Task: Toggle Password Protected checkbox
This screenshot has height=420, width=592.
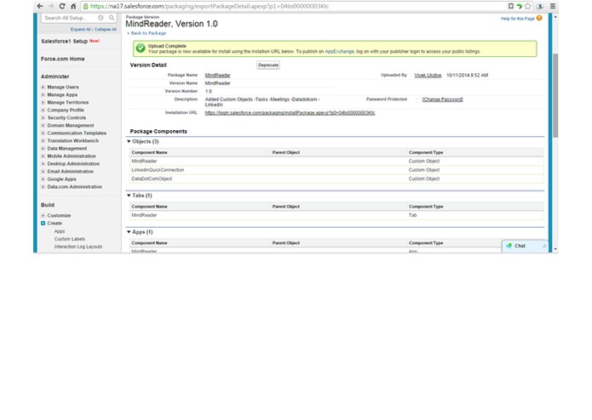Action: pos(417,99)
